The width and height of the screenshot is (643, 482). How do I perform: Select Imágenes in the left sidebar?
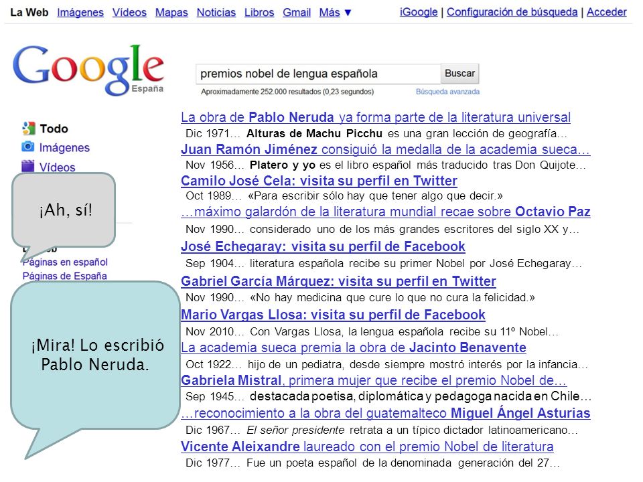coord(64,147)
